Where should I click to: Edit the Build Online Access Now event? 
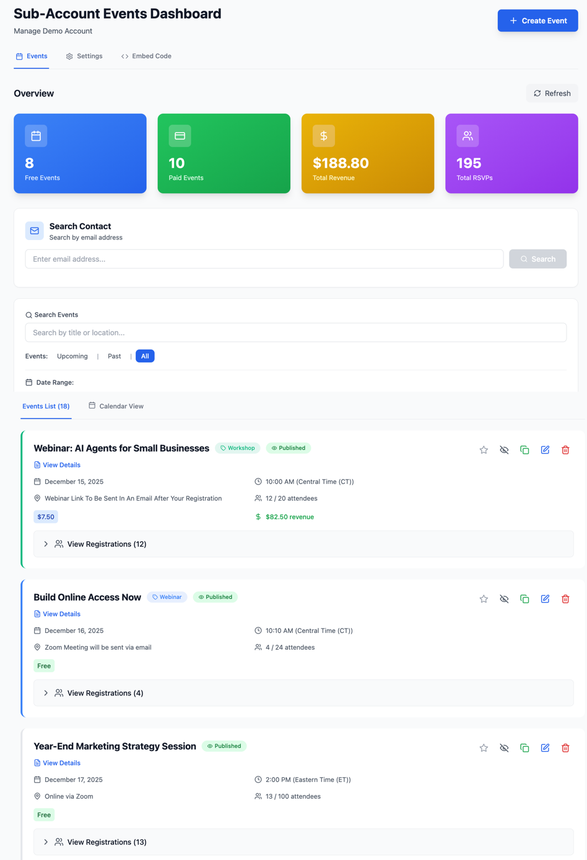545,599
